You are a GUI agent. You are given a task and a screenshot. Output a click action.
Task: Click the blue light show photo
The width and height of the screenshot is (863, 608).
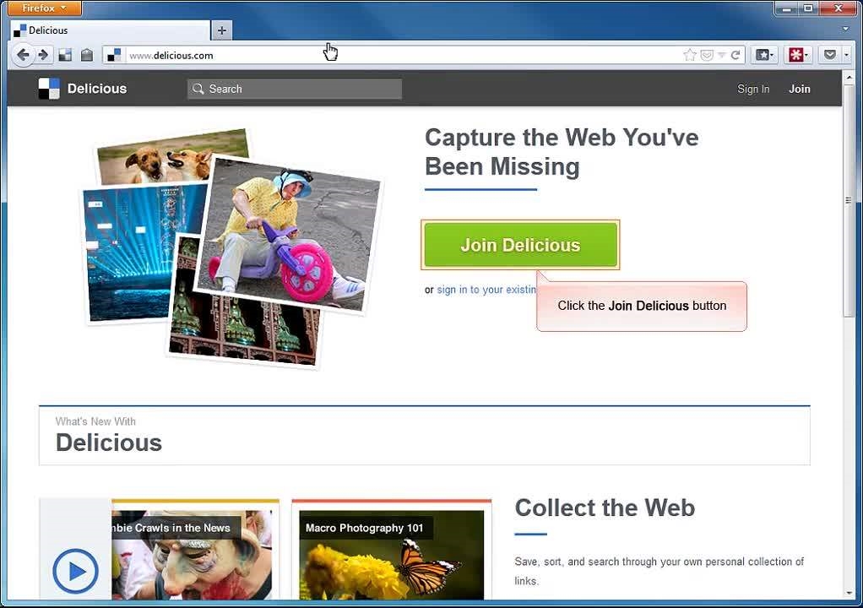pos(131,253)
